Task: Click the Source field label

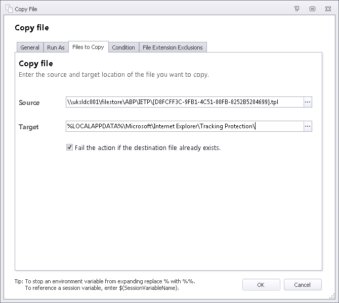Action: pos(29,103)
